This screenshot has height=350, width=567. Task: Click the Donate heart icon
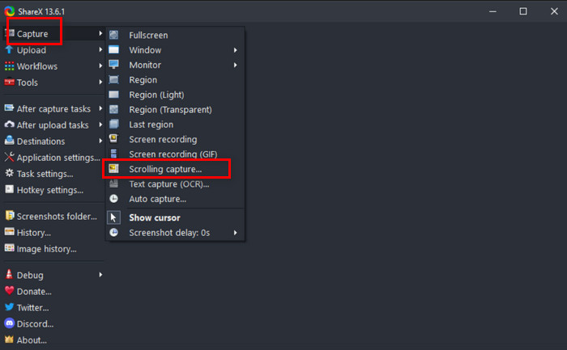coord(9,290)
